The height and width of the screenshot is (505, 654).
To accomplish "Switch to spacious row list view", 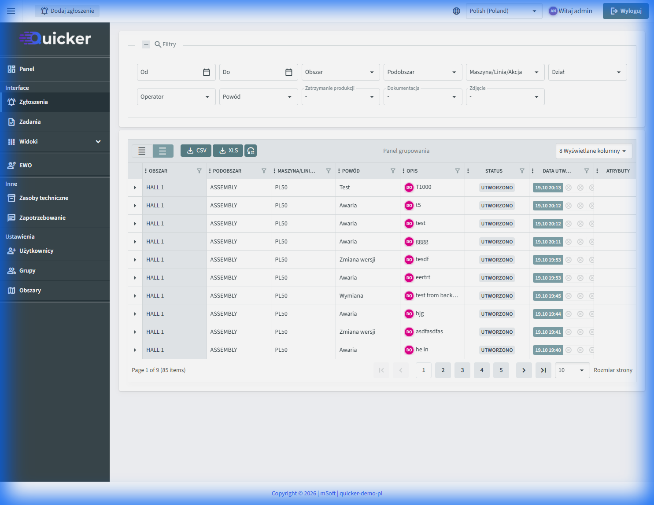I will pyautogui.click(x=163, y=151).
